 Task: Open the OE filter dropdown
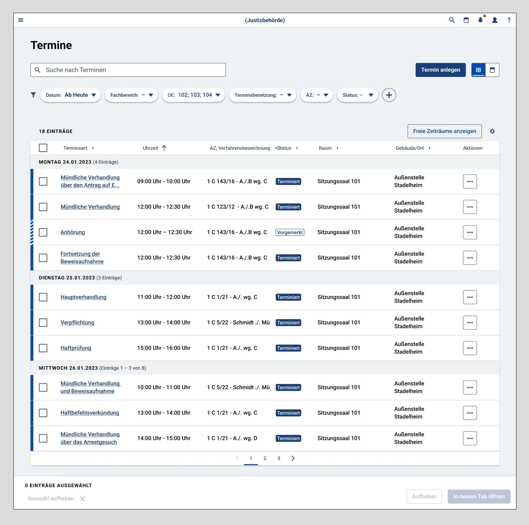coord(193,95)
